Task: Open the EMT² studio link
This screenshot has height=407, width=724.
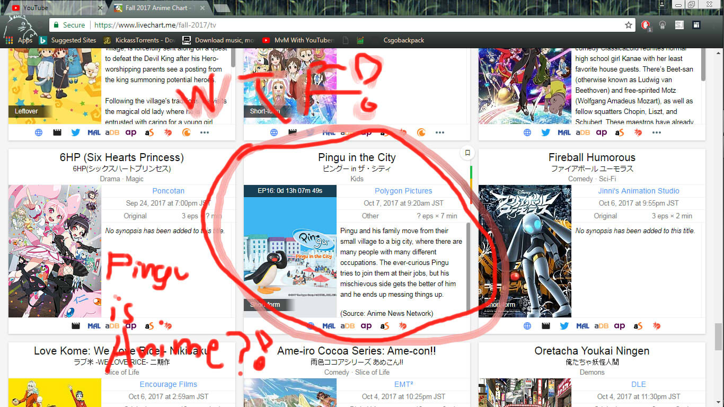Action: click(403, 384)
